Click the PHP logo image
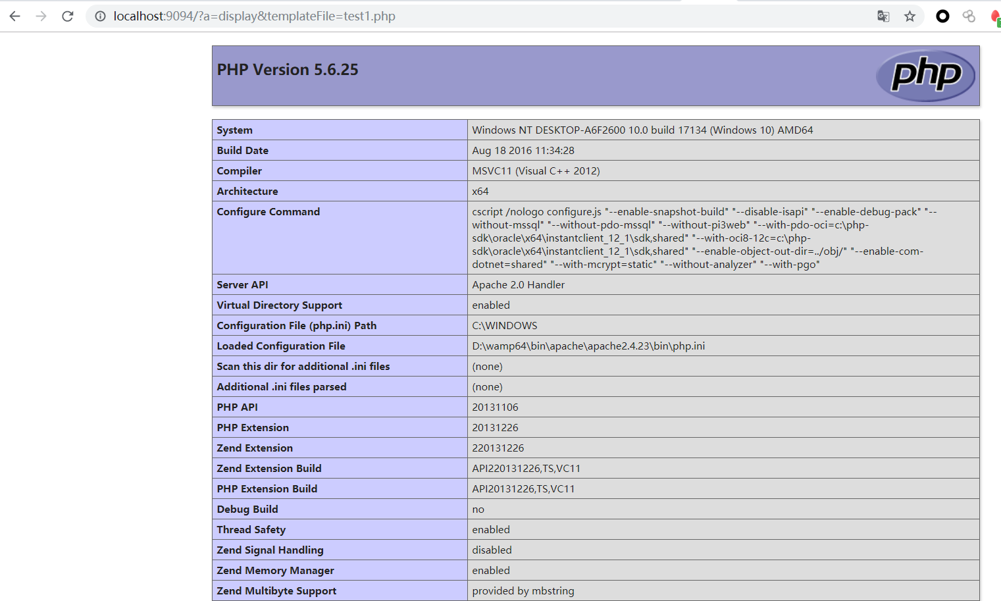 tap(926, 76)
